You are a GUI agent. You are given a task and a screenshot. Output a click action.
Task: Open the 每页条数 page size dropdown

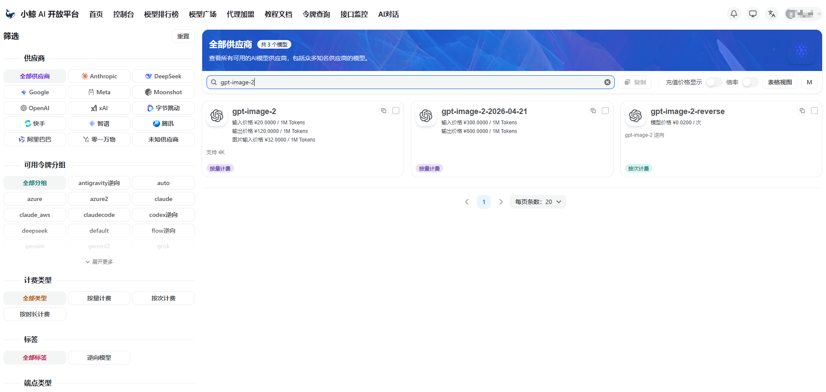[x=538, y=202]
